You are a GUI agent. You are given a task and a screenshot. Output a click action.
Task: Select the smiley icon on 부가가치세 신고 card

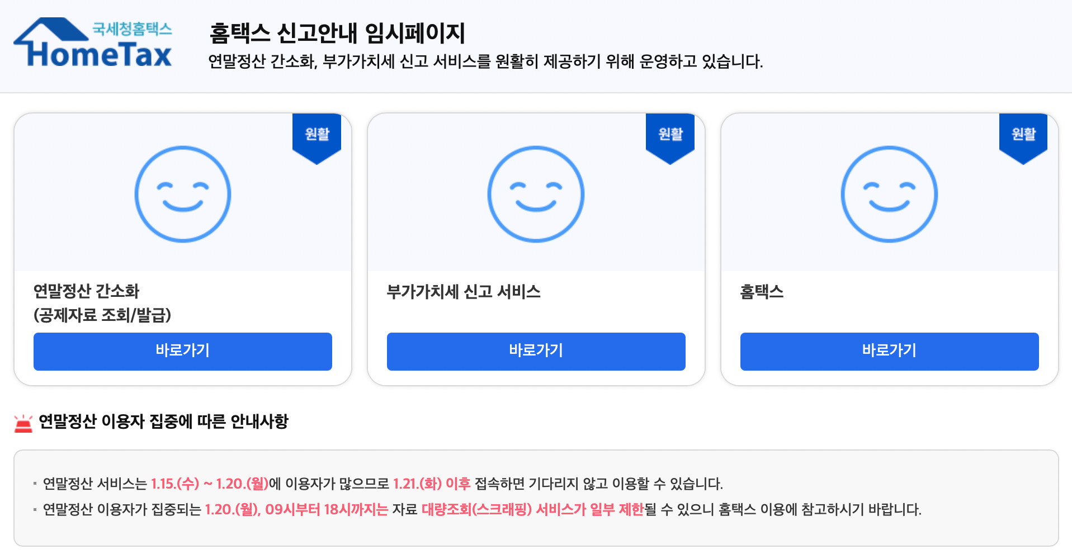[x=535, y=193]
